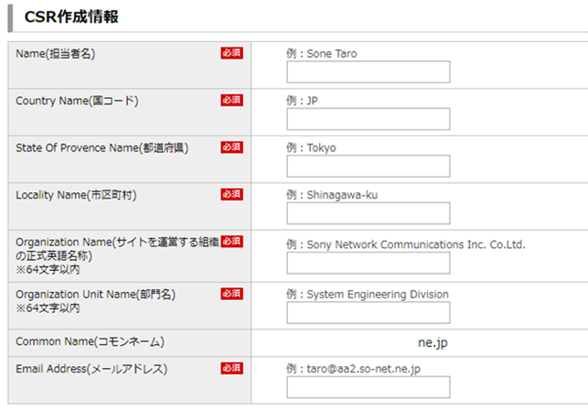The image size is (588, 410).
Task: Click the red 必須 badge beside Name
Action: pyautogui.click(x=231, y=53)
